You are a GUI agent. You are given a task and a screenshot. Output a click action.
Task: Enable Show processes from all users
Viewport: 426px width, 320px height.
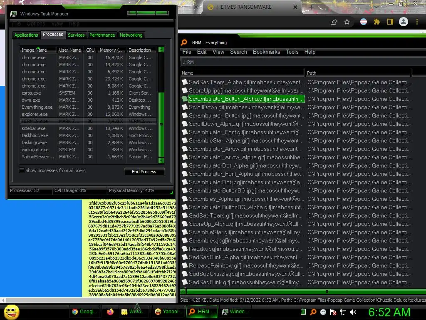click(22, 170)
